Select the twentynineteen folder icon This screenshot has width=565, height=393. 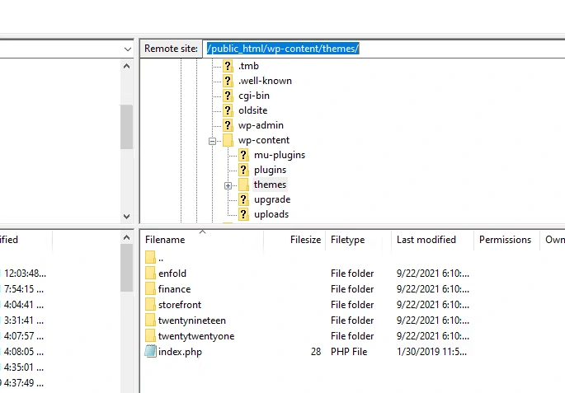pos(150,320)
